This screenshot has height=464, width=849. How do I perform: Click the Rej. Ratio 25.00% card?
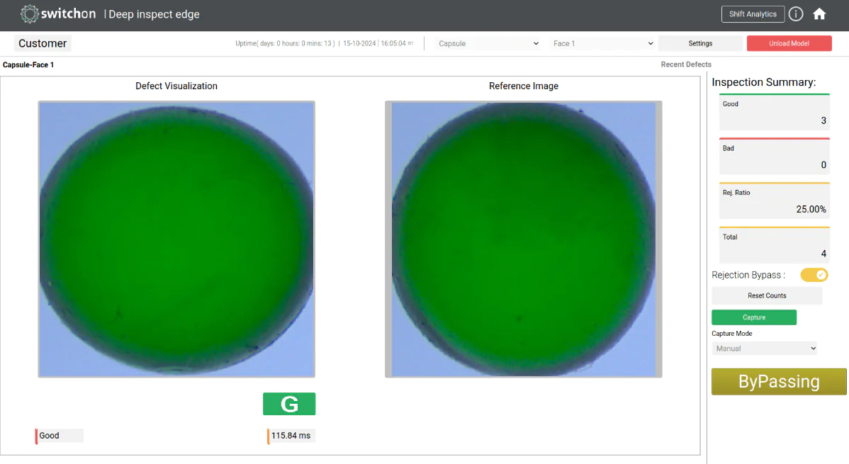pos(774,200)
